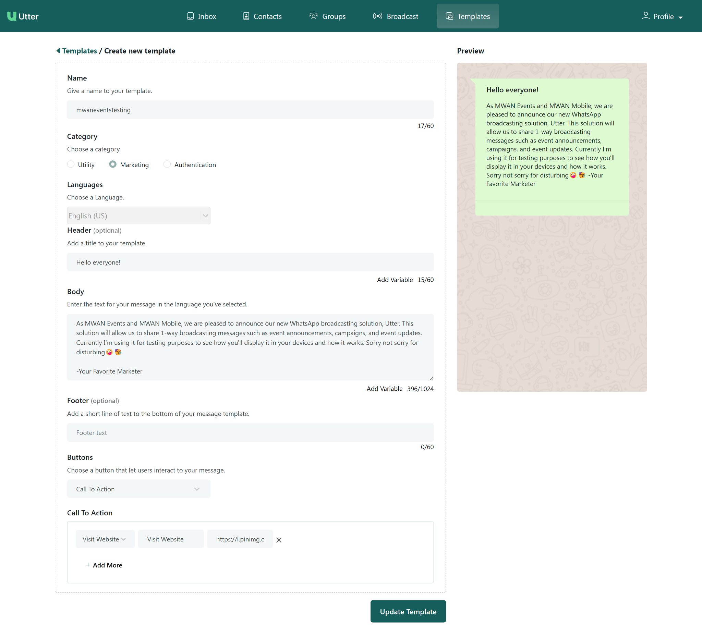
Task: Click the '0/60' footer character counter
Action: click(427, 447)
